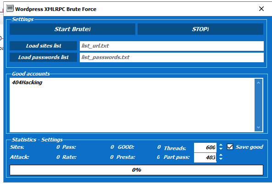This screenshot has height=184, width=272.
Task: Click the Good accounts vertical scrollbar track
Action: click(259, 105)
